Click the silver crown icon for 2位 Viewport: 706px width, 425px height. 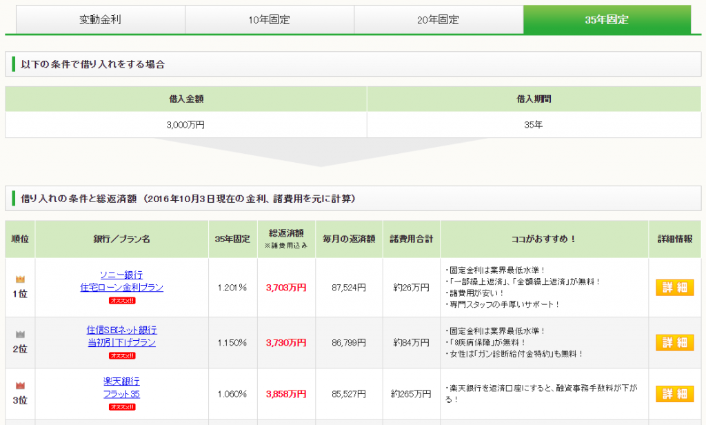[x=20, y=335]
